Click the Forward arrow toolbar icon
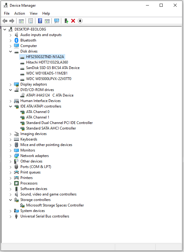Image resolution: width=184 pixels, height=252 pixels. 12,21
